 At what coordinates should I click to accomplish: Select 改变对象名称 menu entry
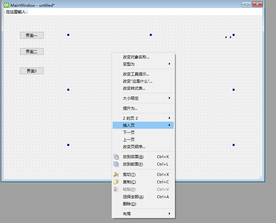136,56
